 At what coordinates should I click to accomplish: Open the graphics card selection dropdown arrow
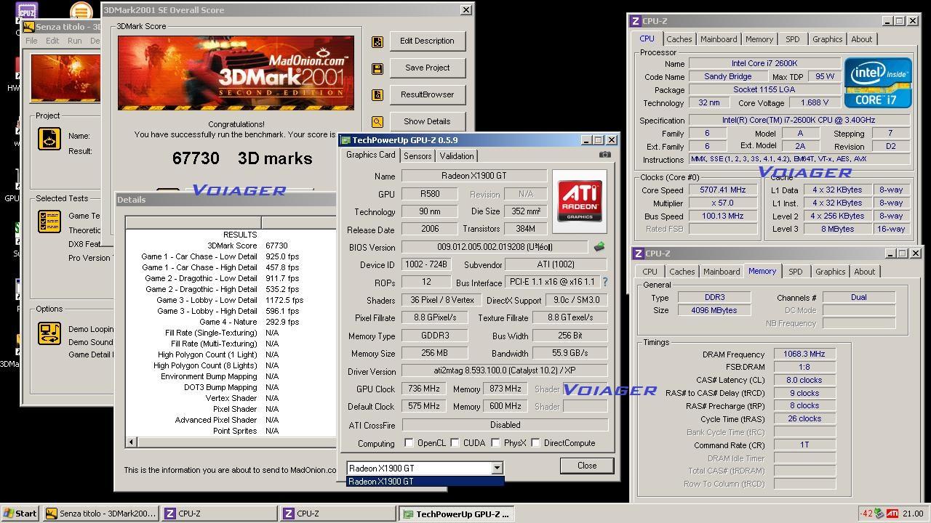tap(497, 469)
